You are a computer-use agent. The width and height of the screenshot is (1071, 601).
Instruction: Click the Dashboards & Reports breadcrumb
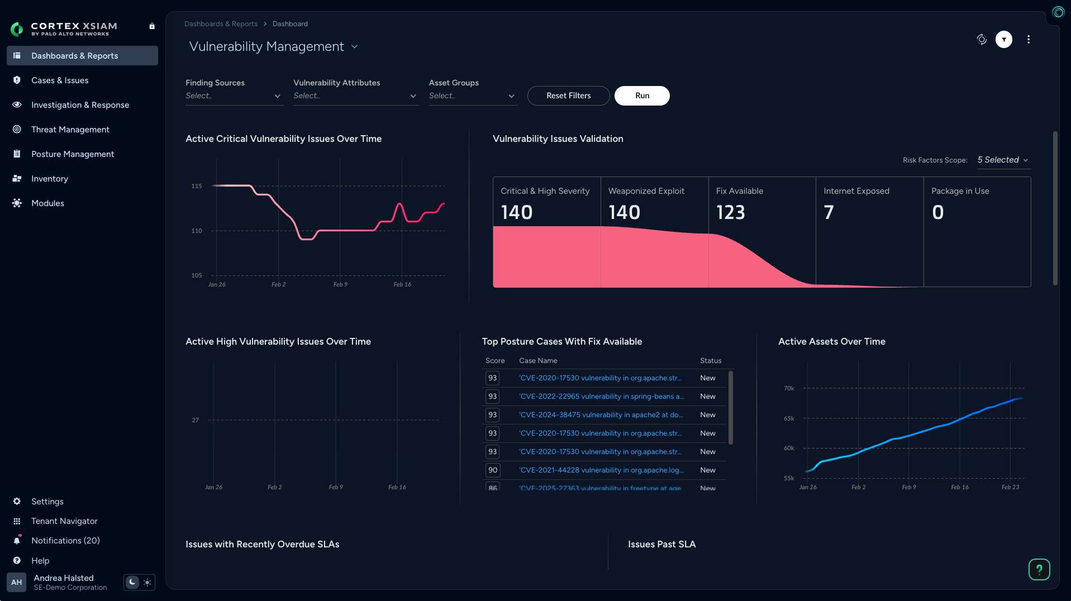pos(221,23)
